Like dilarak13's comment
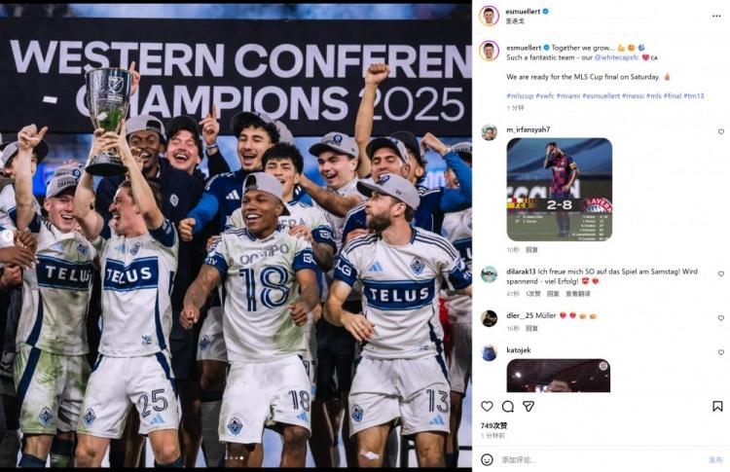Image resolution: width=730 pixels, height=472 pixels. [x=720, y=272]
